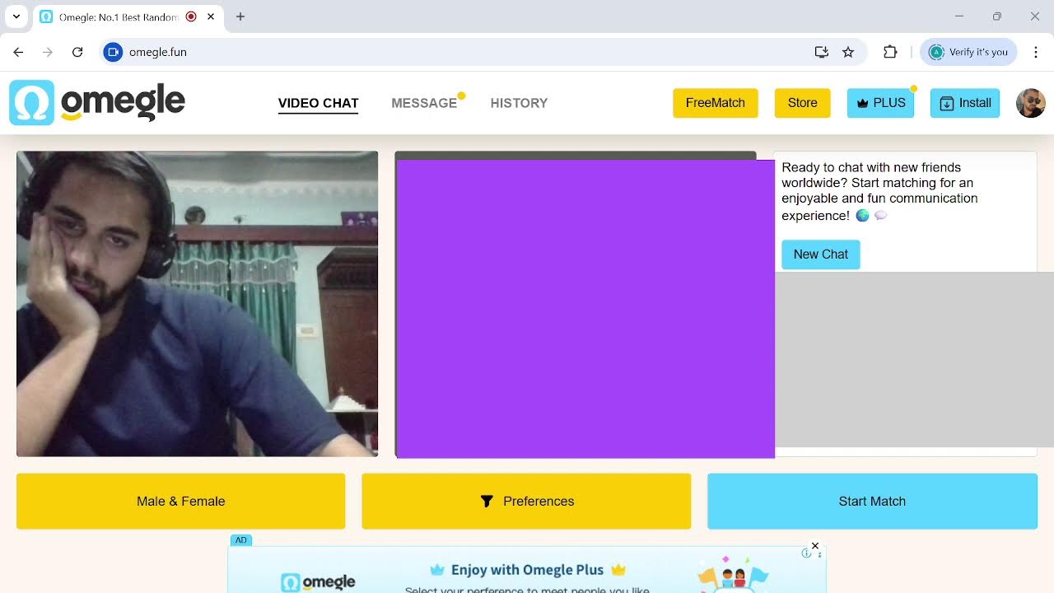Click the camera site-info icon in address bar
This screenshot has height=593, width=1054.
click(x=113, y=52)
